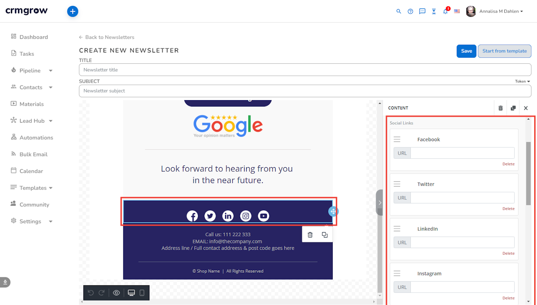The height and width of the screenshot is (305, 537).
Task: Delete the Instagram social link
Action: click(508, 298)
